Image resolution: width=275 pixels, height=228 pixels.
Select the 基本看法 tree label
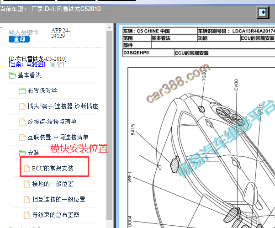tap(29, 75)
